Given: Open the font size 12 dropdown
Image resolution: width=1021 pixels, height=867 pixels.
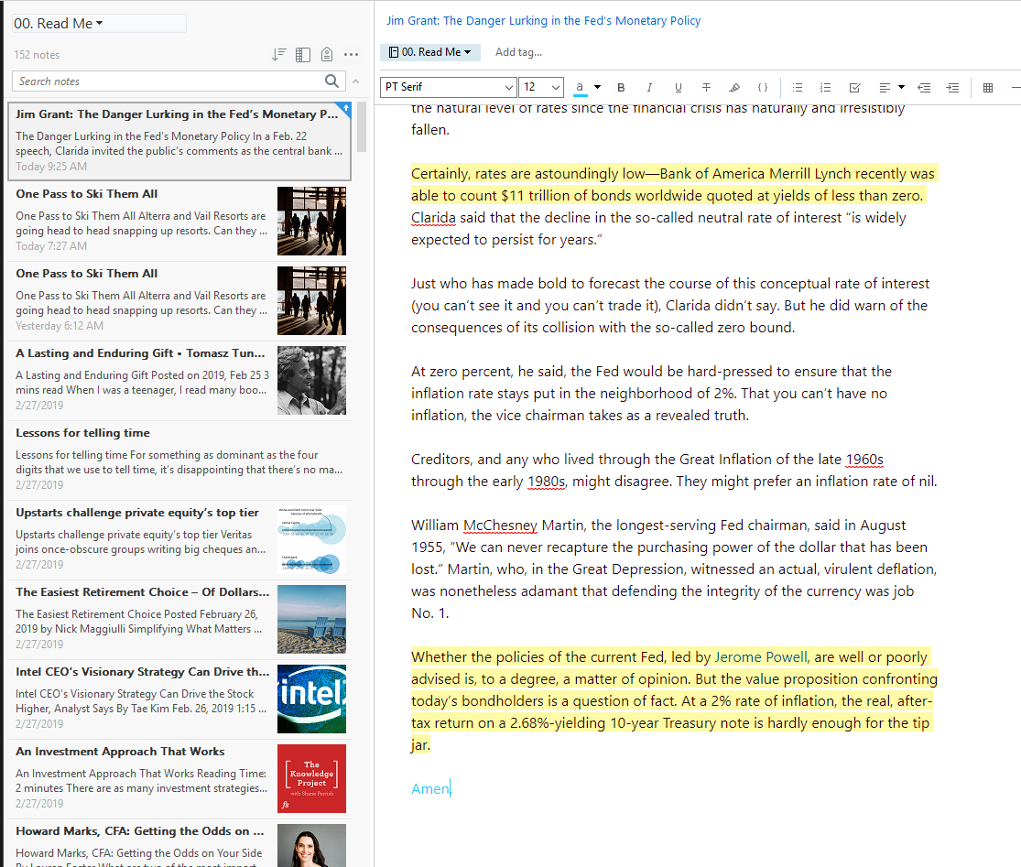Looking at the screenshot, I should click(x=540, y=87).
